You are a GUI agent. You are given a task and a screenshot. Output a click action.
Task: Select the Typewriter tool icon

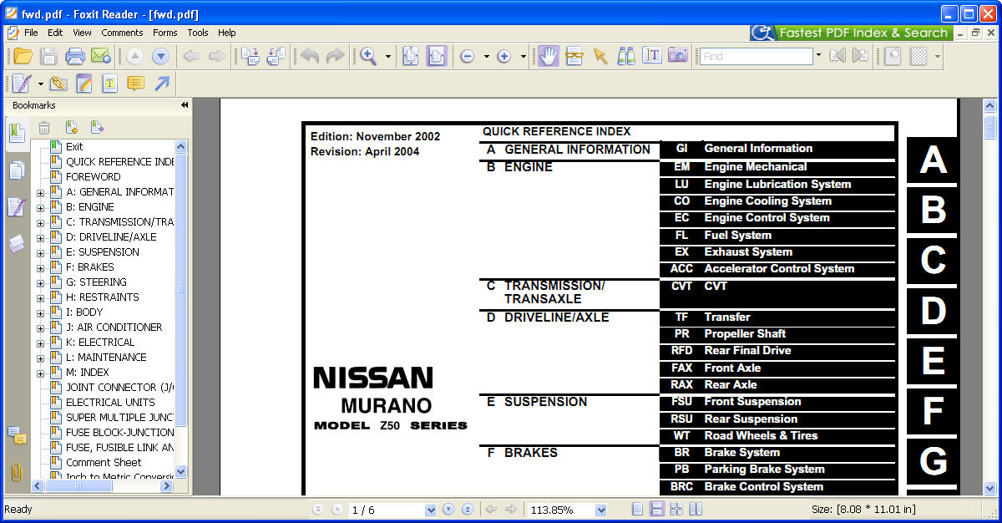pyautogui.click(x=109, y=84)
